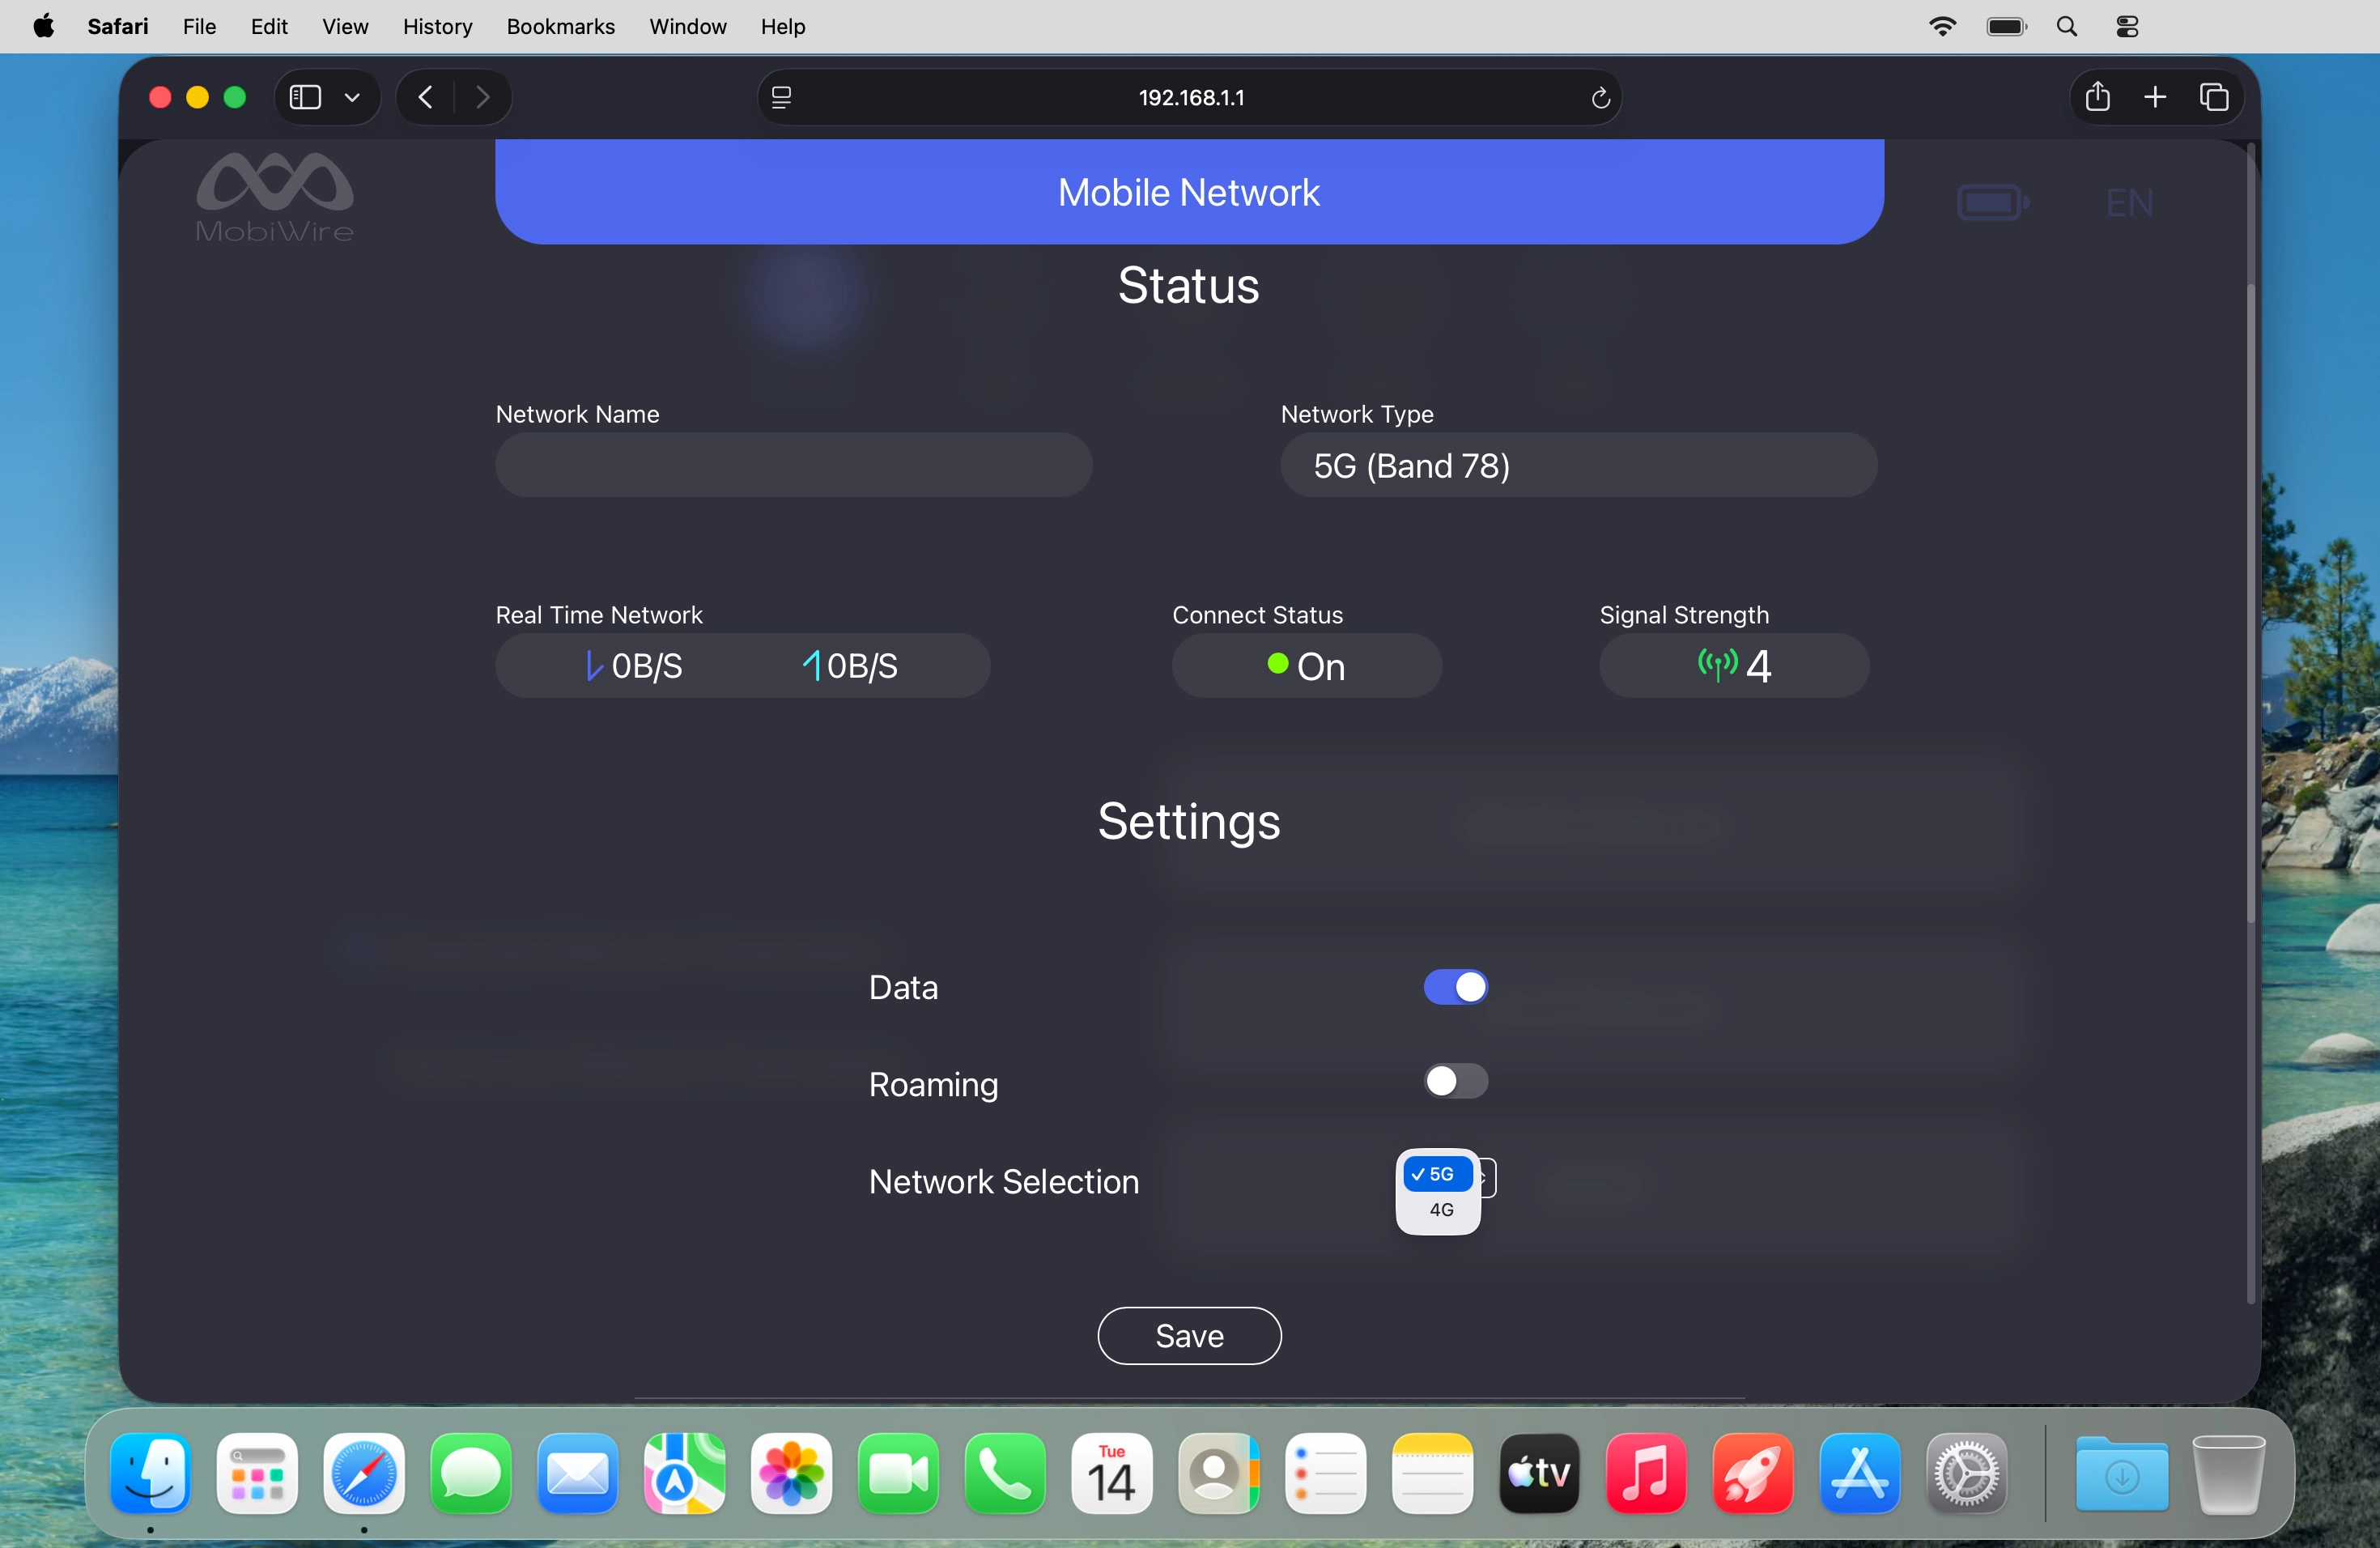Open Spotlight search from the menu bar
Viewport: 2380px width, 1548px height.
[2066, 26]
